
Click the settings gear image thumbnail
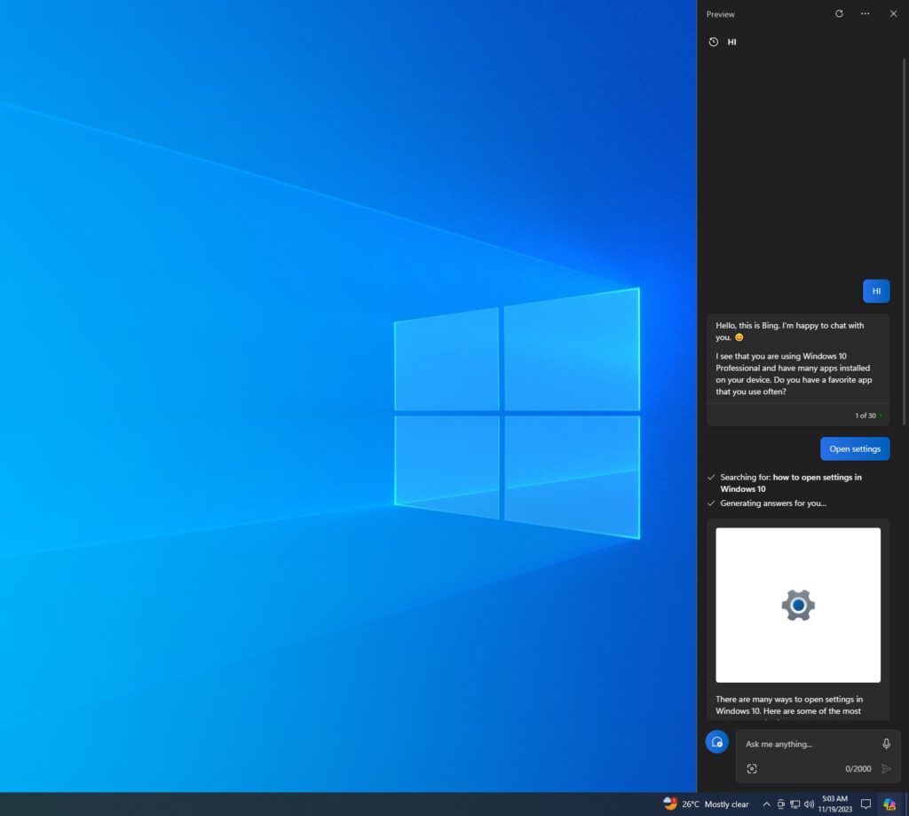pyautogui.click(x=797, y=605)
